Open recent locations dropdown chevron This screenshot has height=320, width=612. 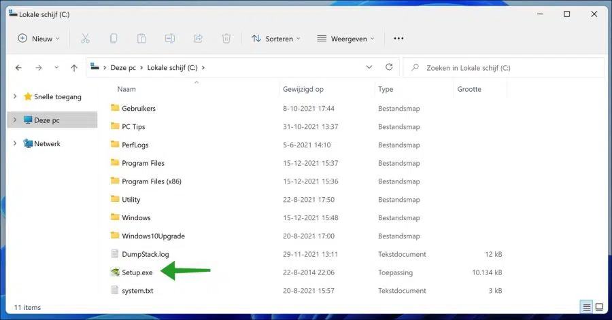click(56, 67)
